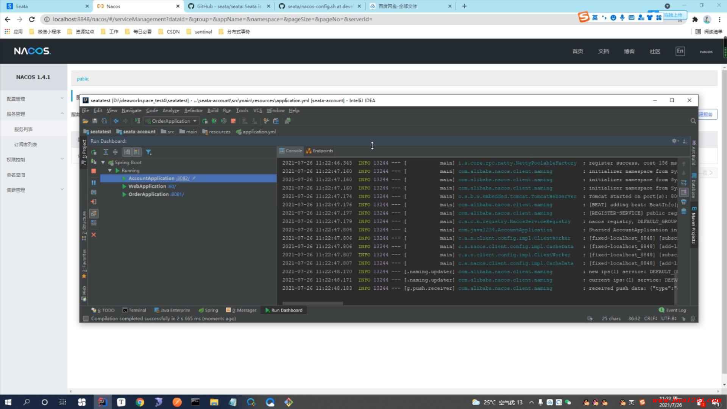The image size is (727, 409).
Task: Toggle the Show Configurations layout icon in sidebar
Action: click(x=94, y=214)
